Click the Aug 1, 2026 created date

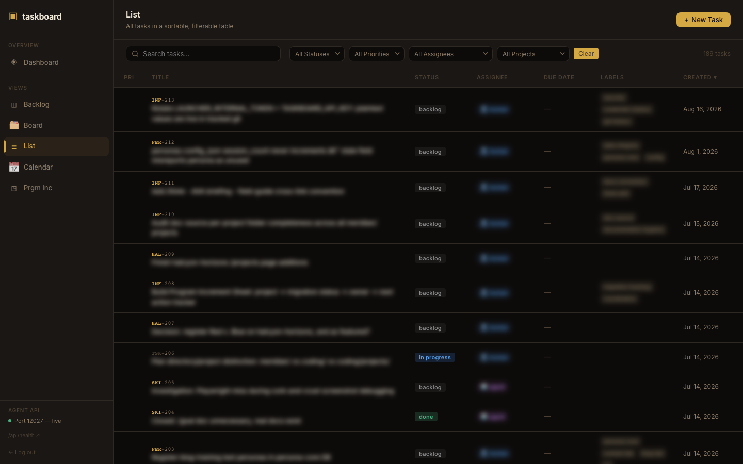pyautogui.click(x=701, y=152)
